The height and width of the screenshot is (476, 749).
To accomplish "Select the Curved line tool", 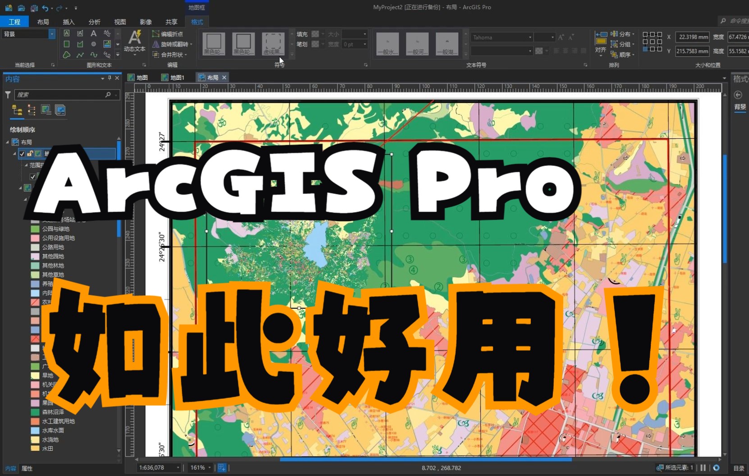I will pyautogui.click(x=93, y=55).
